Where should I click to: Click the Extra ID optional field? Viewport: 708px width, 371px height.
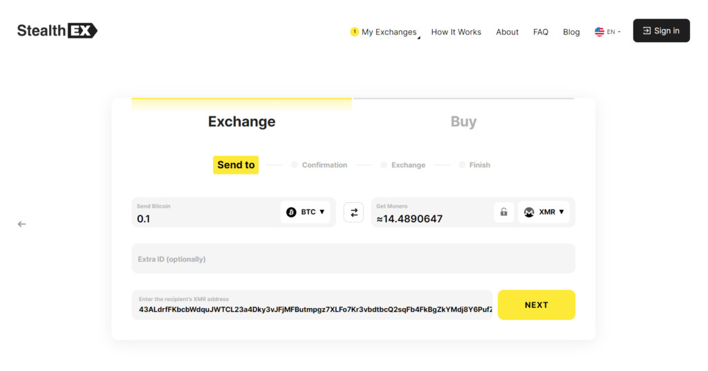pos(353,259)
